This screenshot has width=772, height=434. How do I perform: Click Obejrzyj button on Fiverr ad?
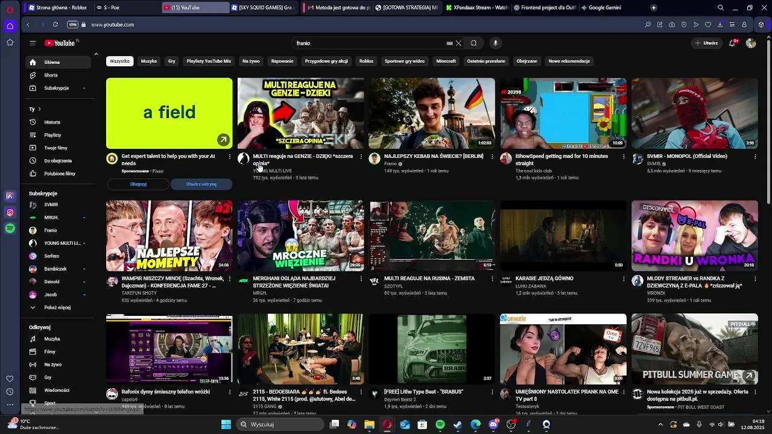(x=138, y=184)
